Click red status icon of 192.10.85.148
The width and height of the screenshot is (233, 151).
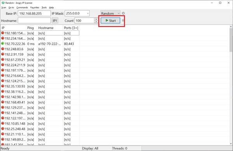click(3, 123)
